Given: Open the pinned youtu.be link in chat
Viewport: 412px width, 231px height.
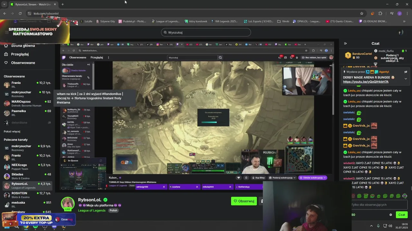Looking at the screenshot, I should (366, 82).
